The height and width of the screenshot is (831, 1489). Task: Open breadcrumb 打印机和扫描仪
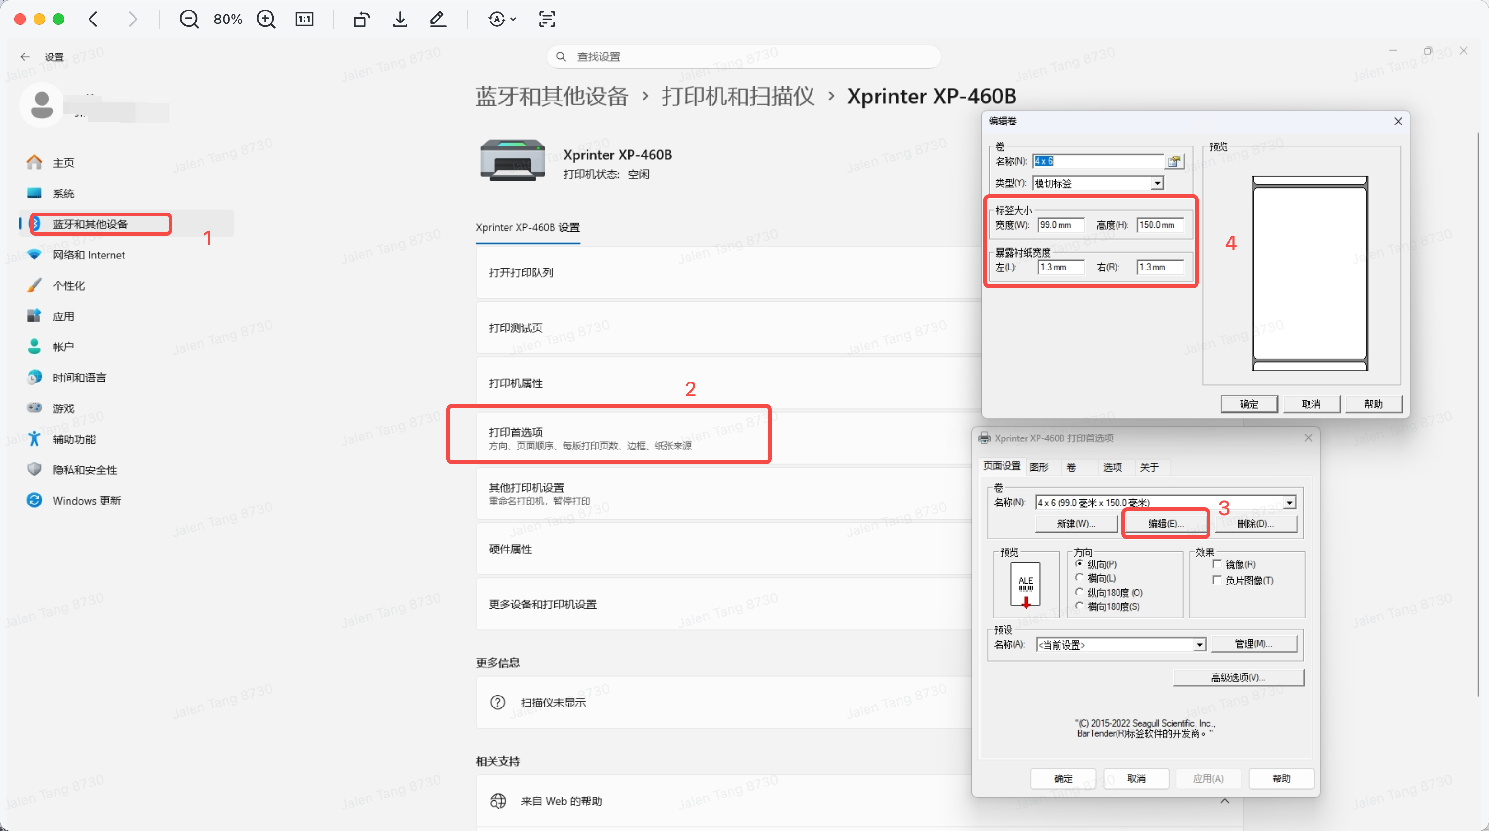738,96
